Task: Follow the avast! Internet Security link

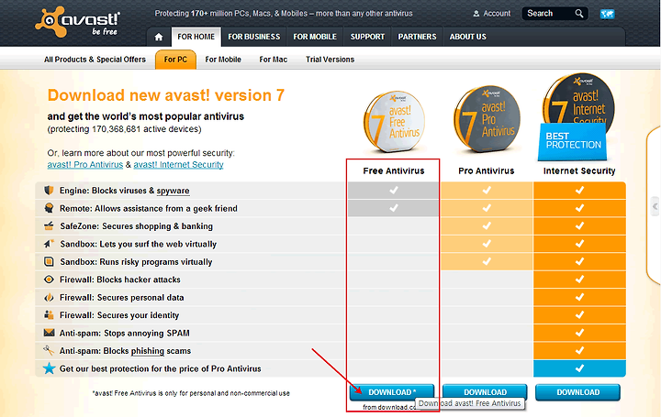Action: coord(178,165)
